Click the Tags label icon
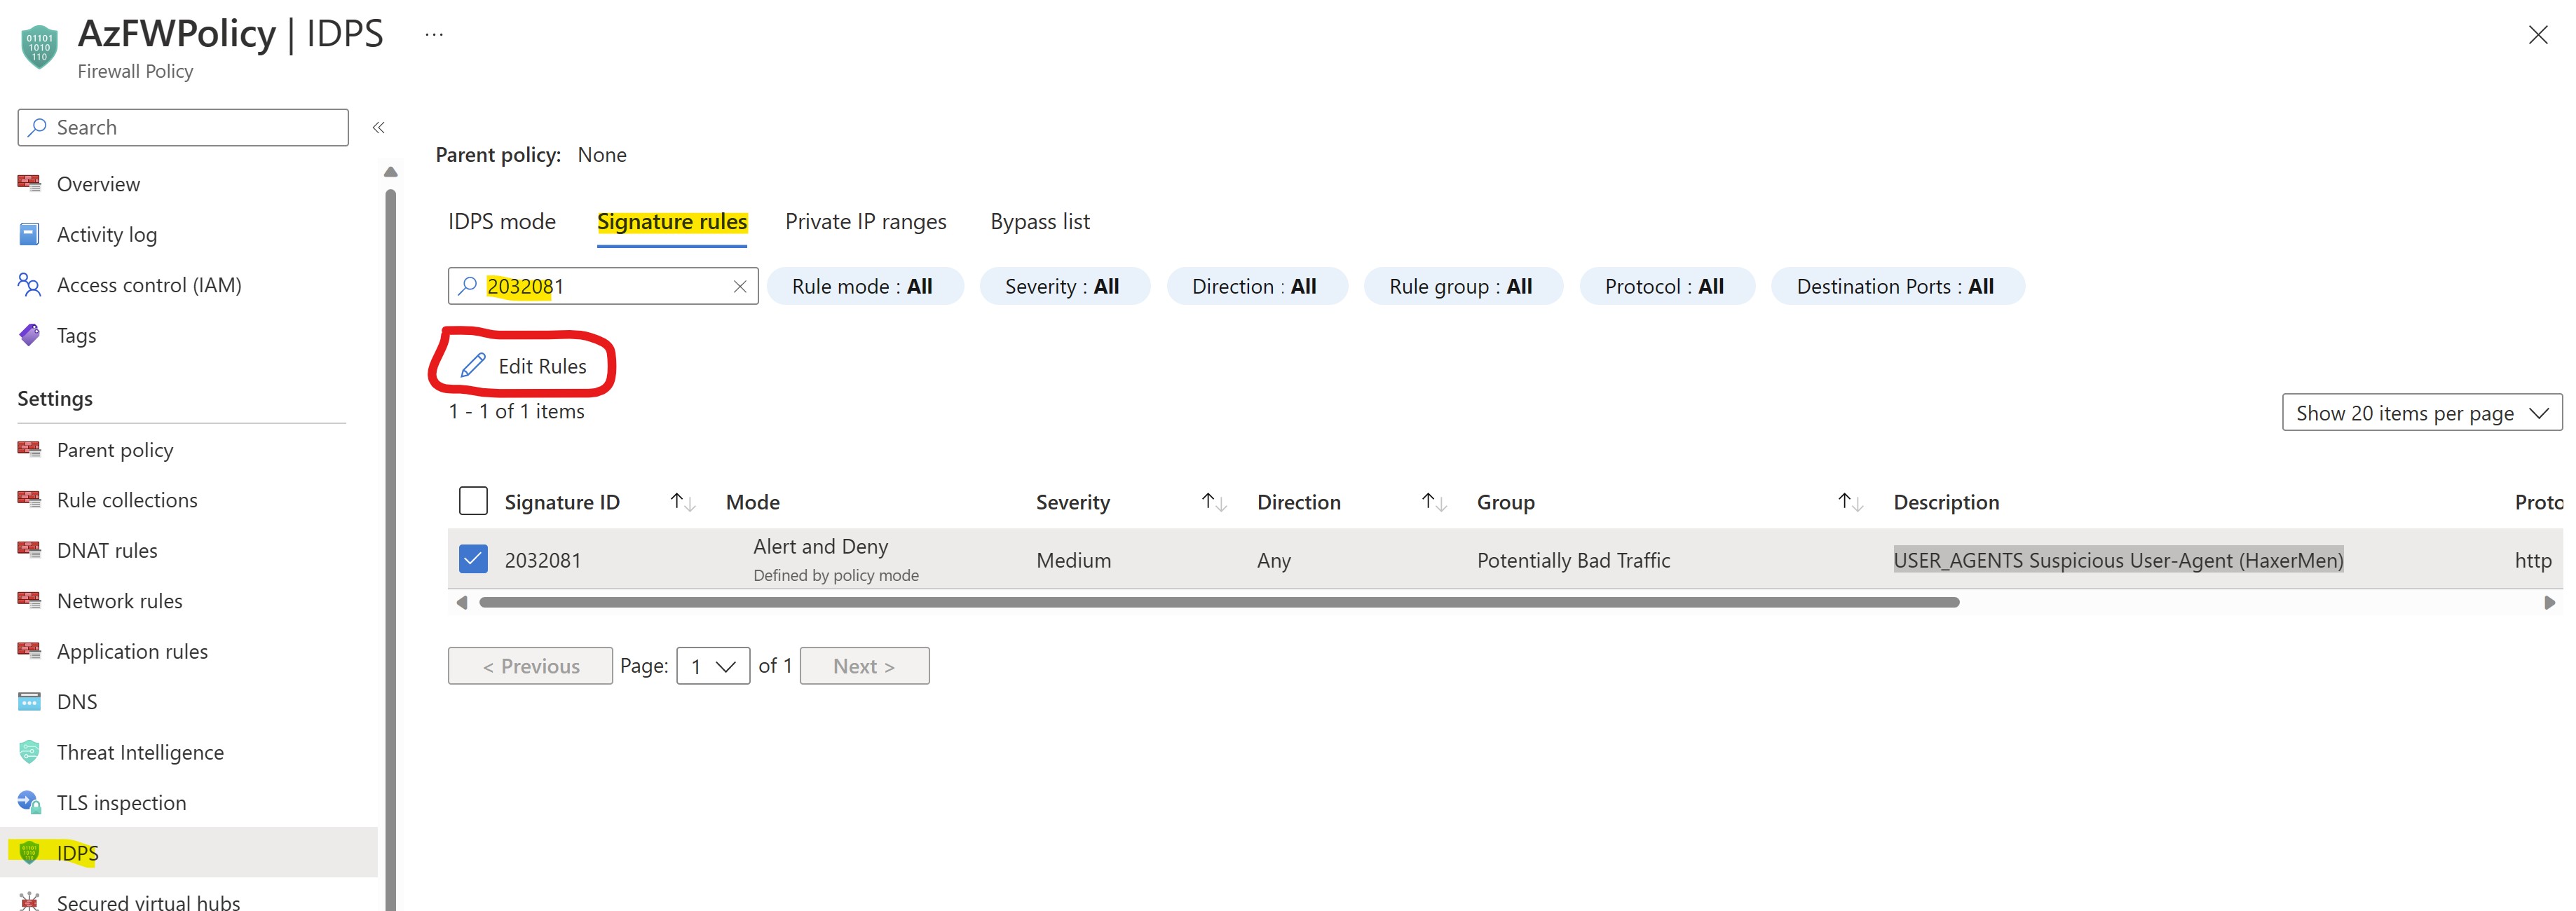Image resolution: width=2576 pixels, height=911 pixels. point(29,335)
